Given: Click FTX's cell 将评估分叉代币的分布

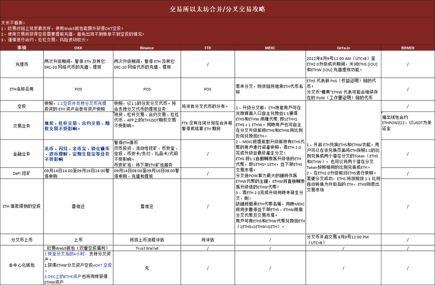Looking at the screenshot, I should [x=207, y=106].
